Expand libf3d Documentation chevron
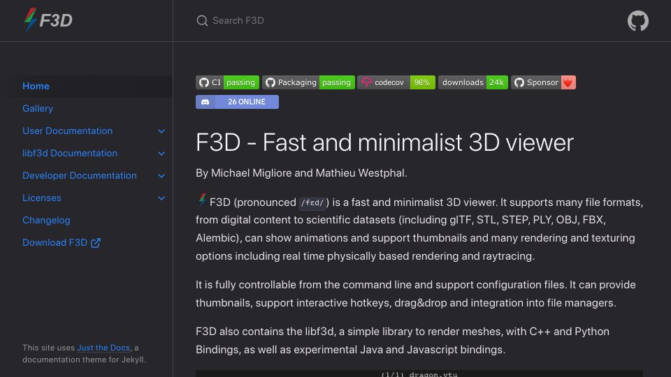This screenshot has width=671, height=377. coord(161,154)
